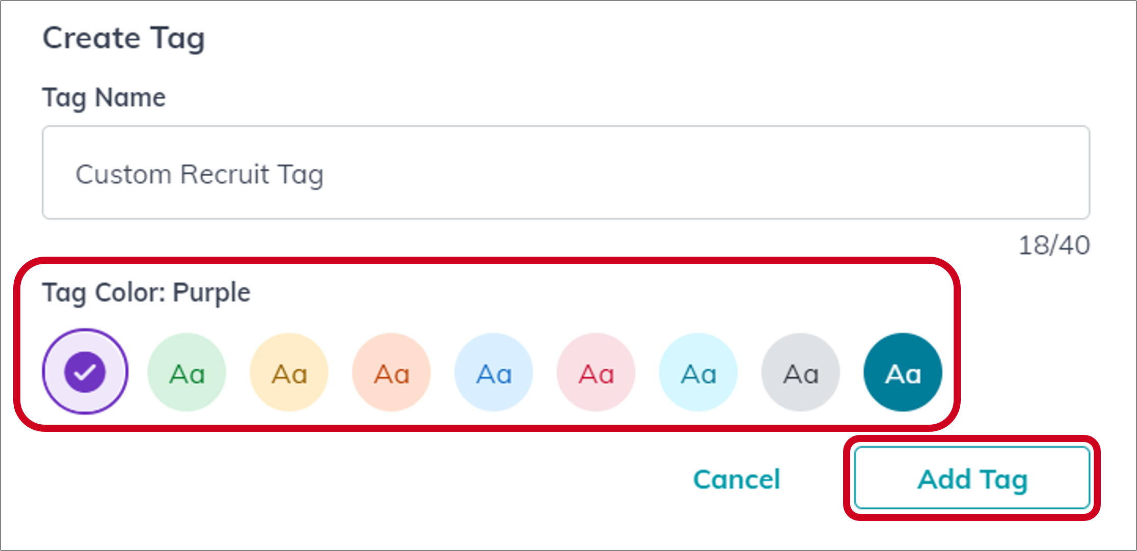This screenshot has width=1137, height=551.
Task: Click the checked purple color indicator
Action: click(85, 372)
